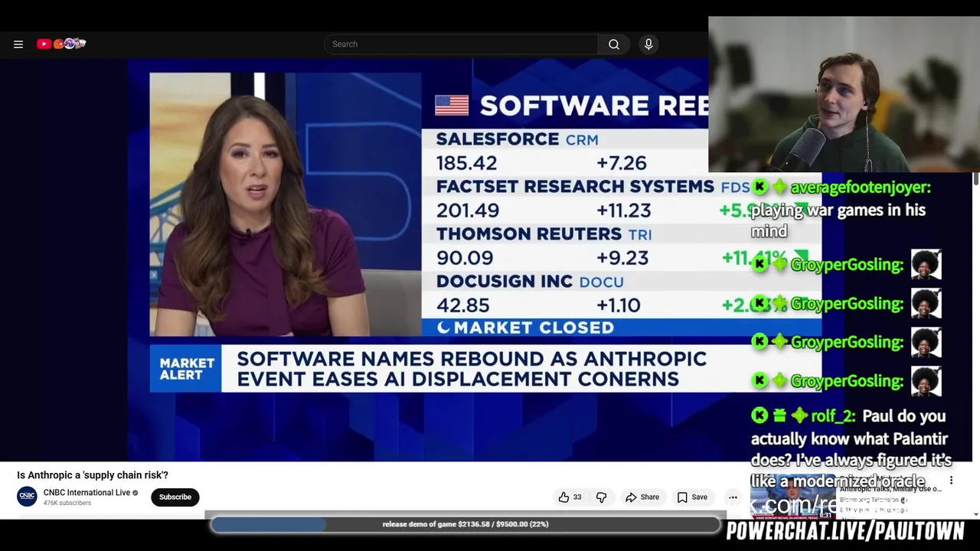
Task: Open more actions ellipsis under video
Action: click(x=733, y=497)
